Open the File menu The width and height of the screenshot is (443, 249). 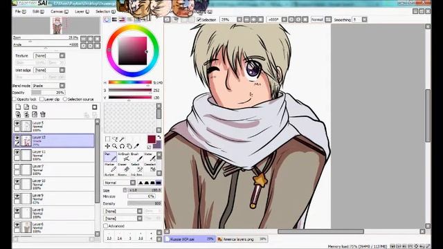20,12
